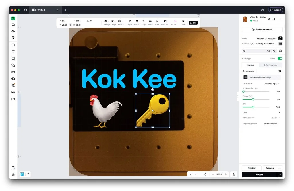Screen dimensions: 294x191
Task: Toggle the aspect ratio lock
Action: point(70,25)
